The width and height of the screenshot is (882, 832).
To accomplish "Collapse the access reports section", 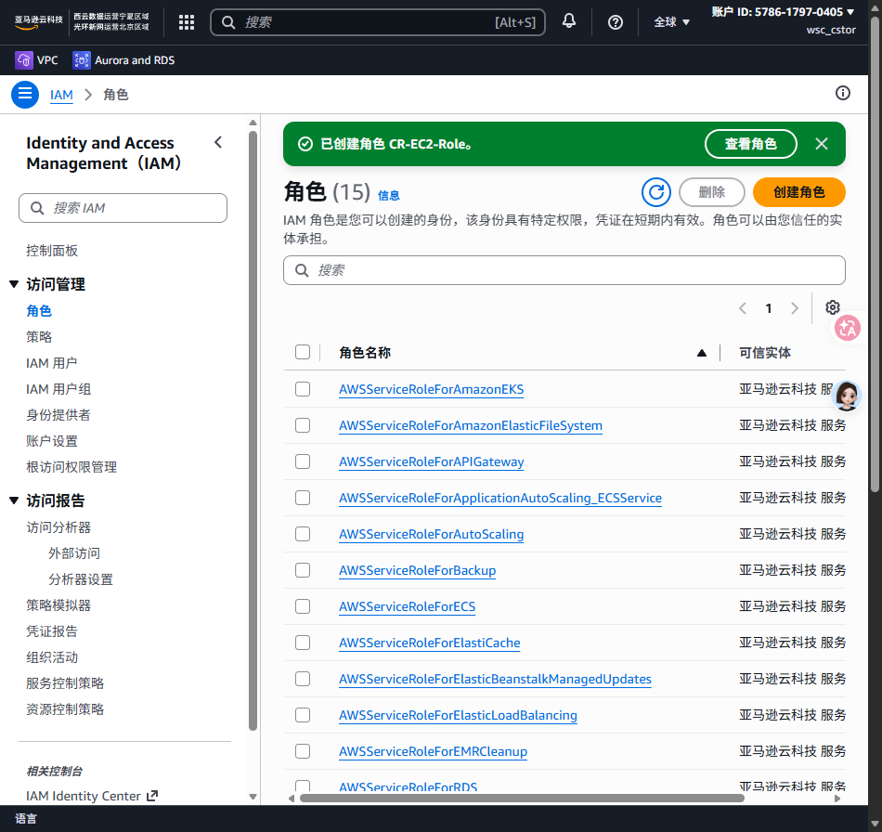I will [14, 500].
